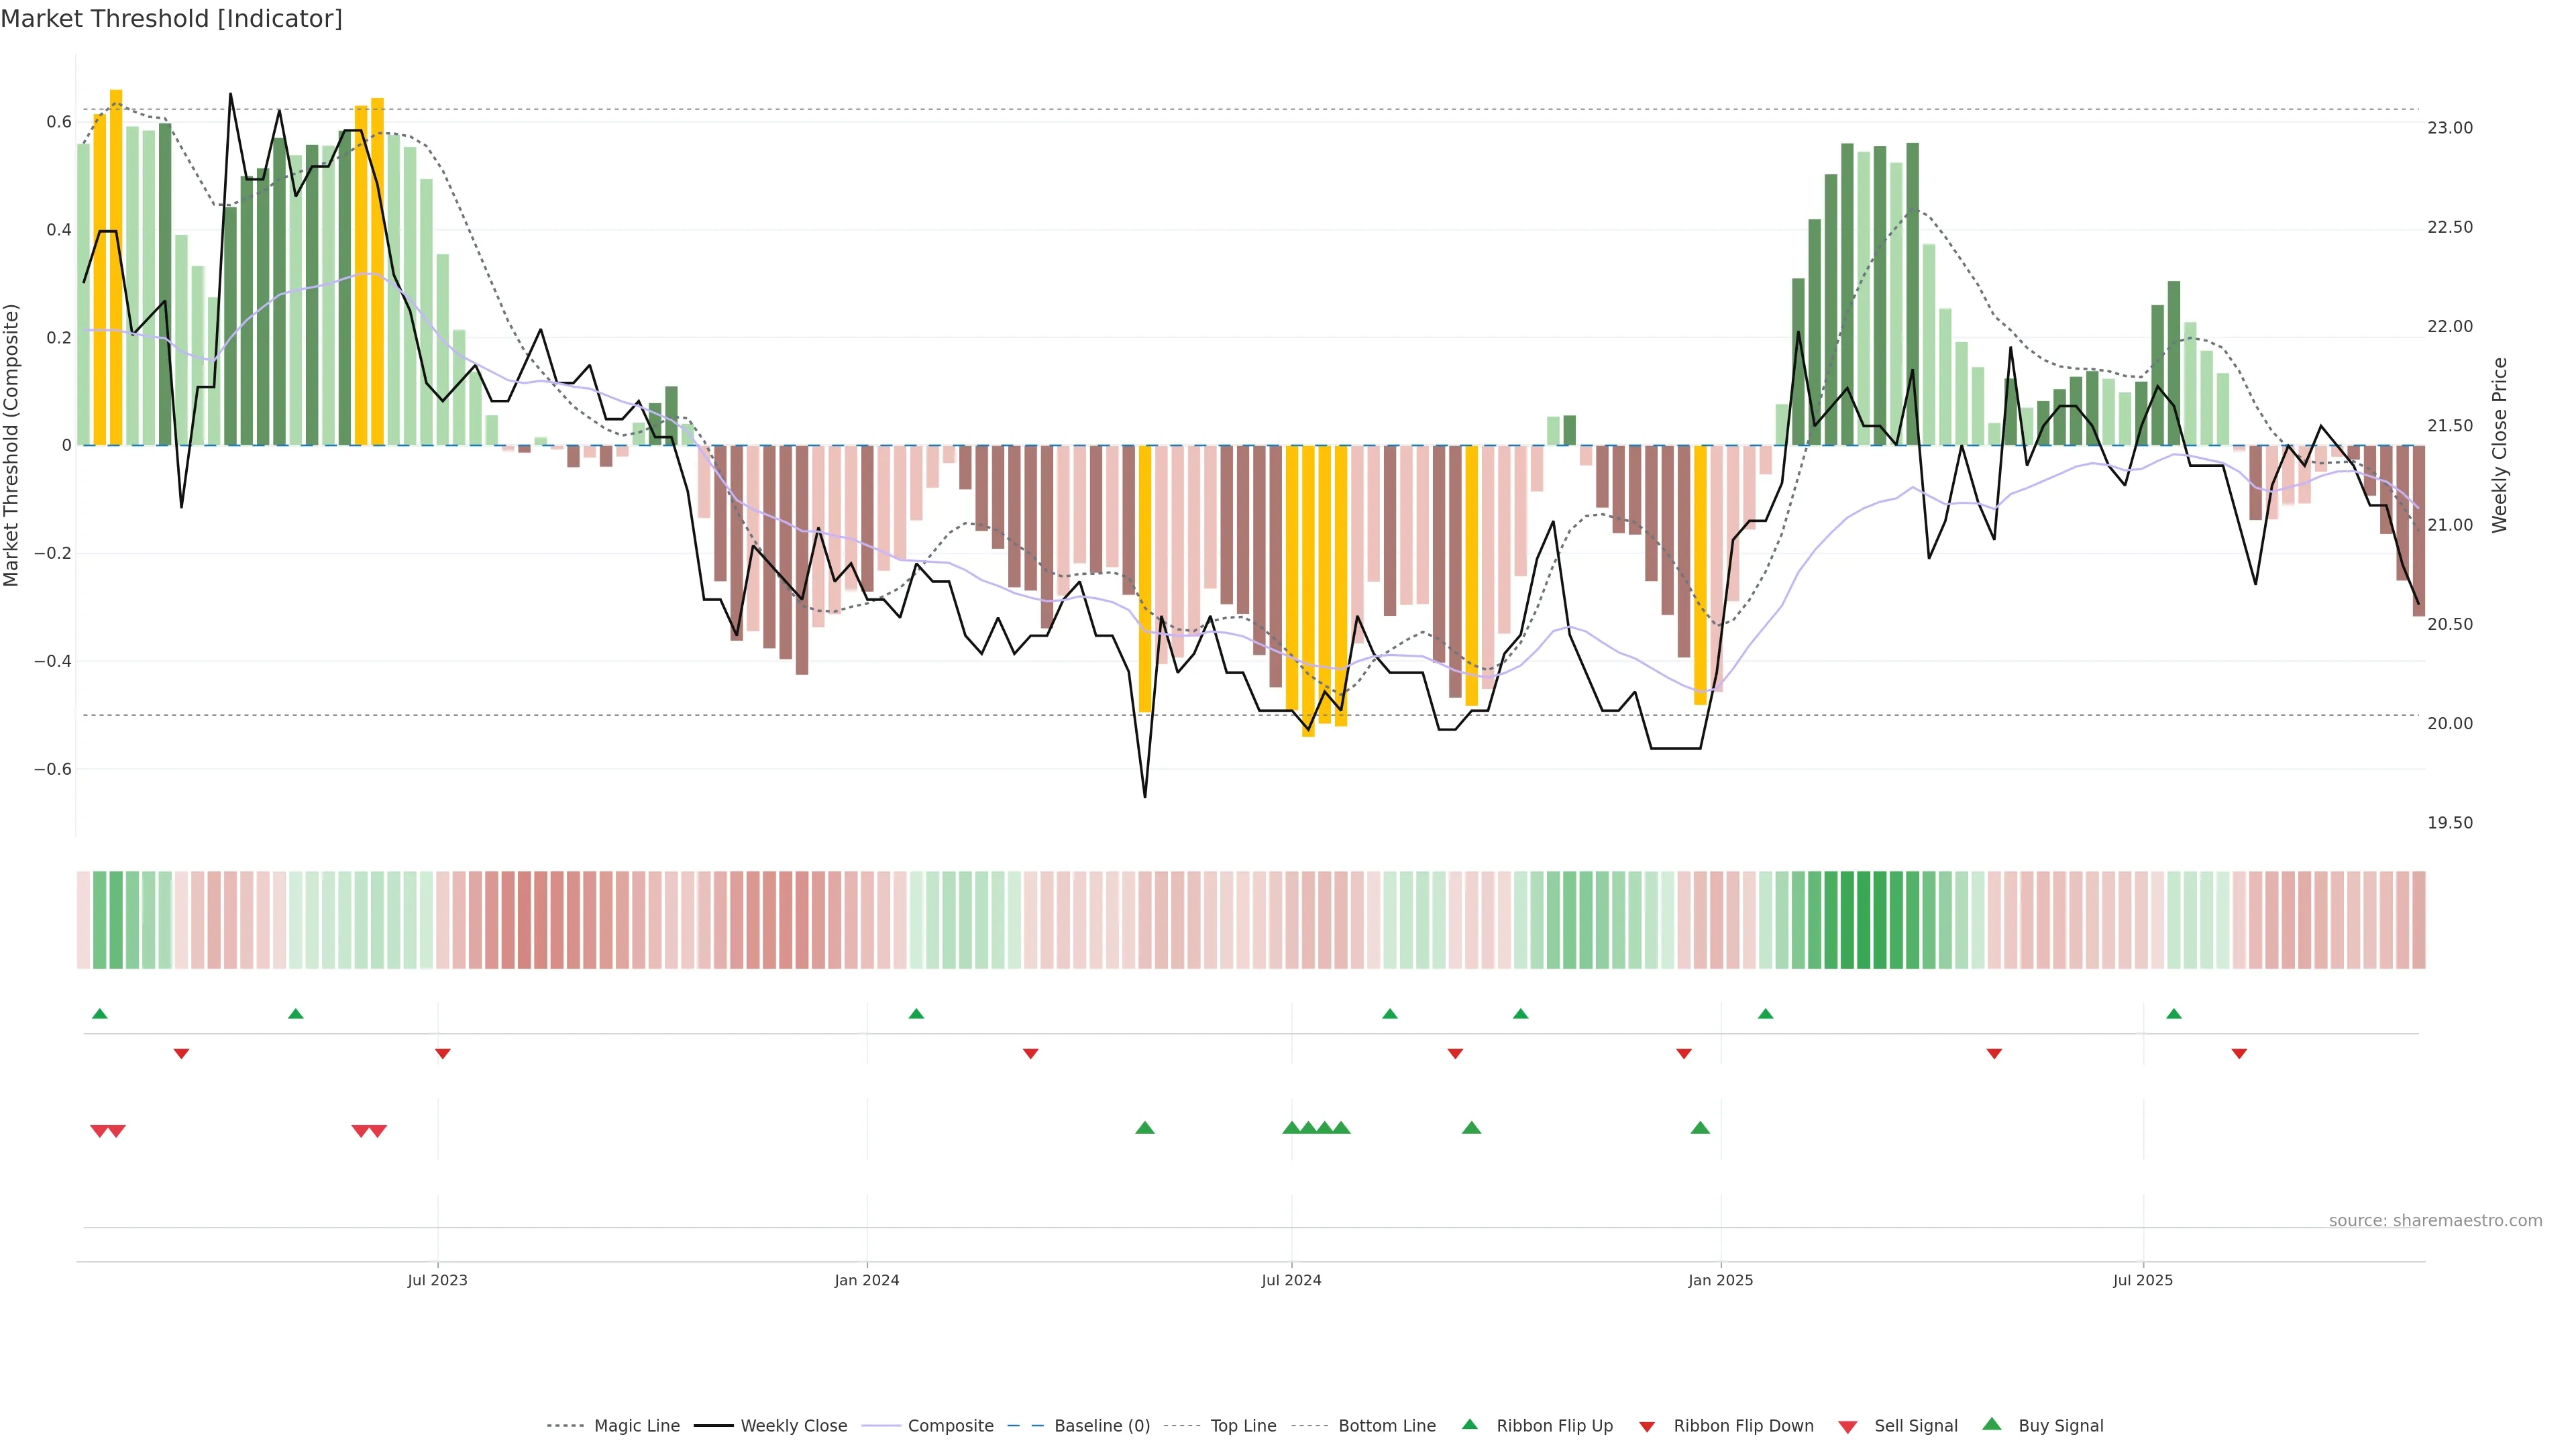Click the Baseline (0) legend entry
2576x1449 pixels.
pyautogui.click(x=1101, y=1426)
